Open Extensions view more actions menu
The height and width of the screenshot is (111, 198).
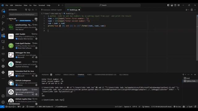coord(36,10)
